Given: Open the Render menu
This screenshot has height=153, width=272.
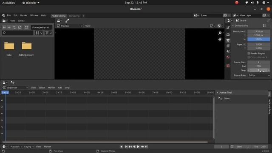Looking at the screenshot, I should tap(24, 15).
